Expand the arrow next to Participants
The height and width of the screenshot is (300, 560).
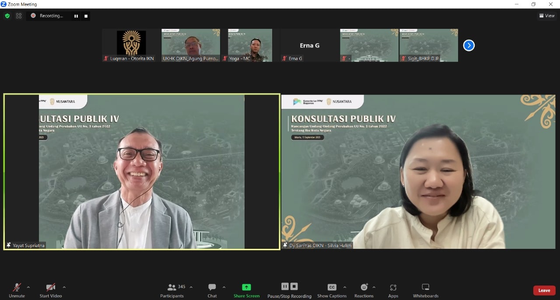tap(191, 287)
